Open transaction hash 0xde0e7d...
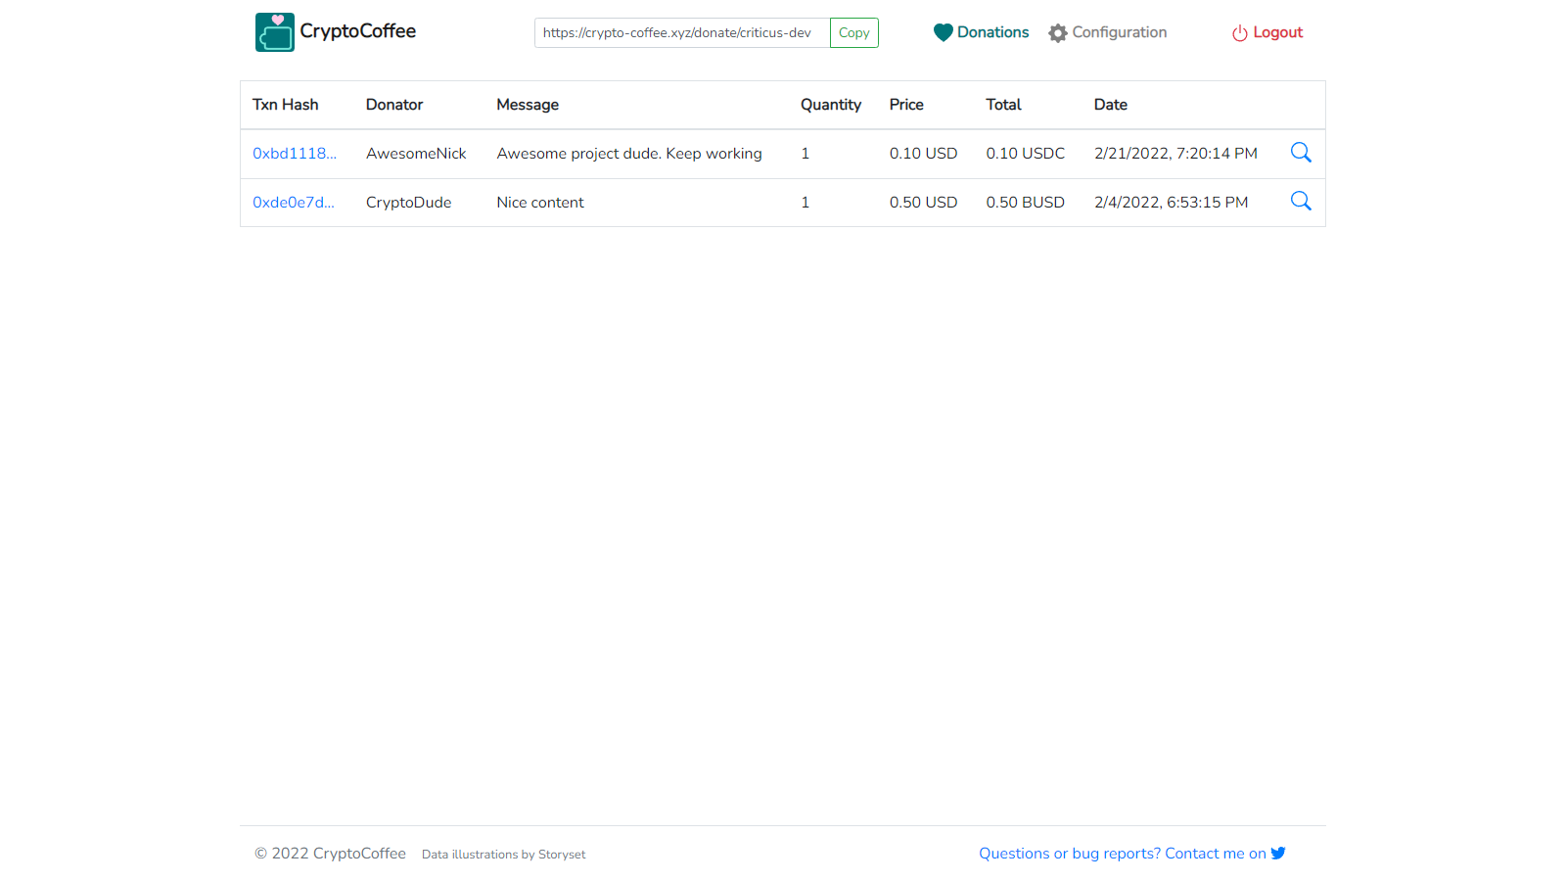 tap(294, 203)
